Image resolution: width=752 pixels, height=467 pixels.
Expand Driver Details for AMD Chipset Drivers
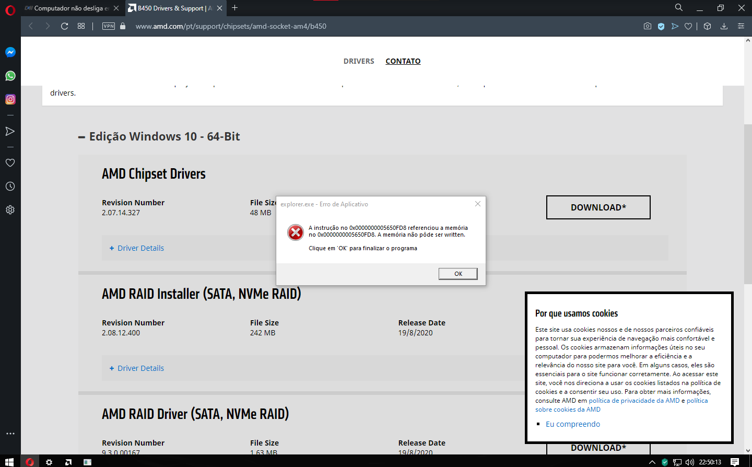[137, 248]
